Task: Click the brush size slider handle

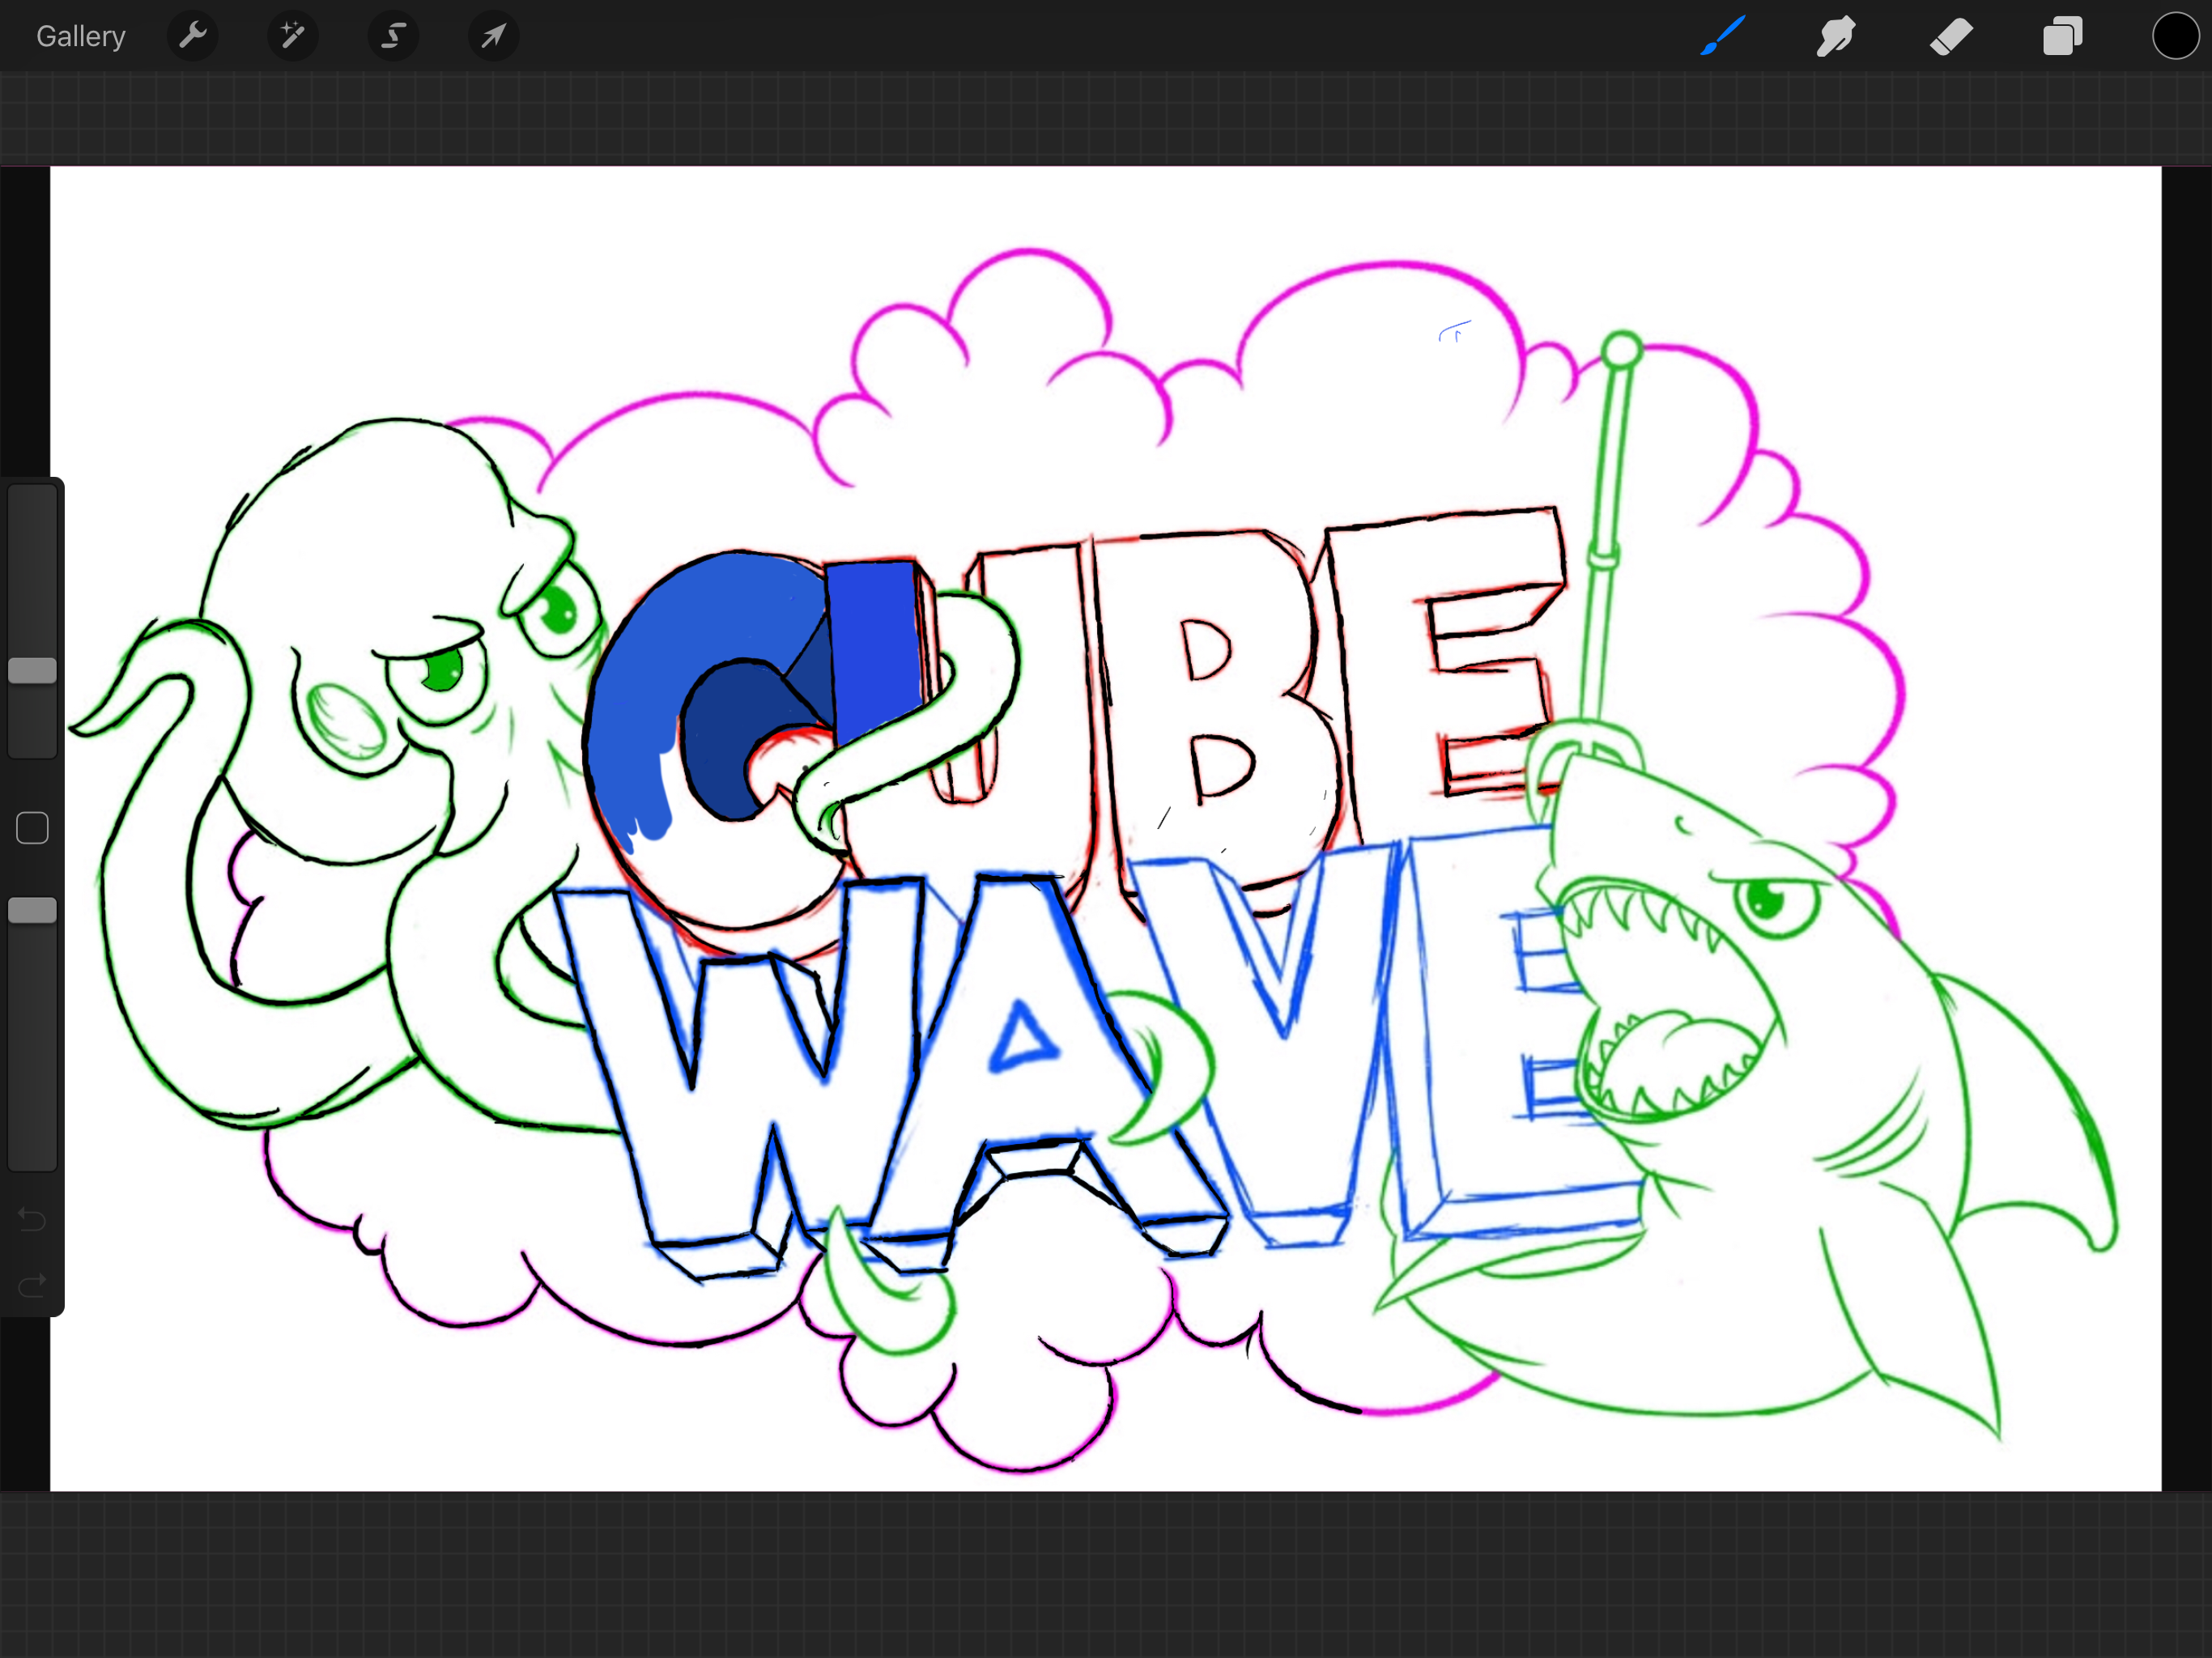Action: click(x=32, y=671)
